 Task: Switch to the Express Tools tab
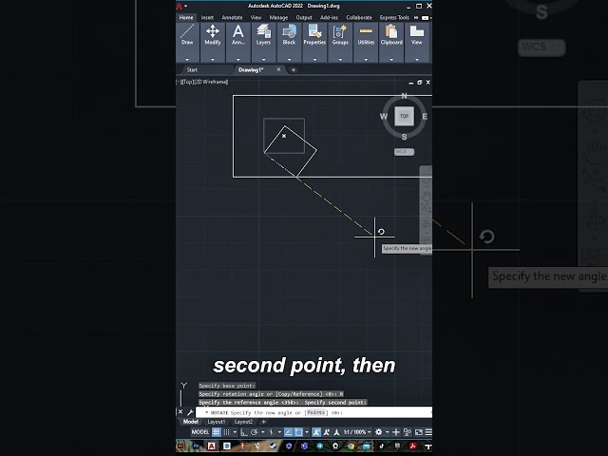click(x=394, y=17)
